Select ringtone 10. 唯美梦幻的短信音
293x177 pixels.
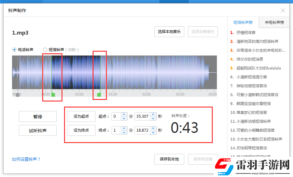point(249,113)
